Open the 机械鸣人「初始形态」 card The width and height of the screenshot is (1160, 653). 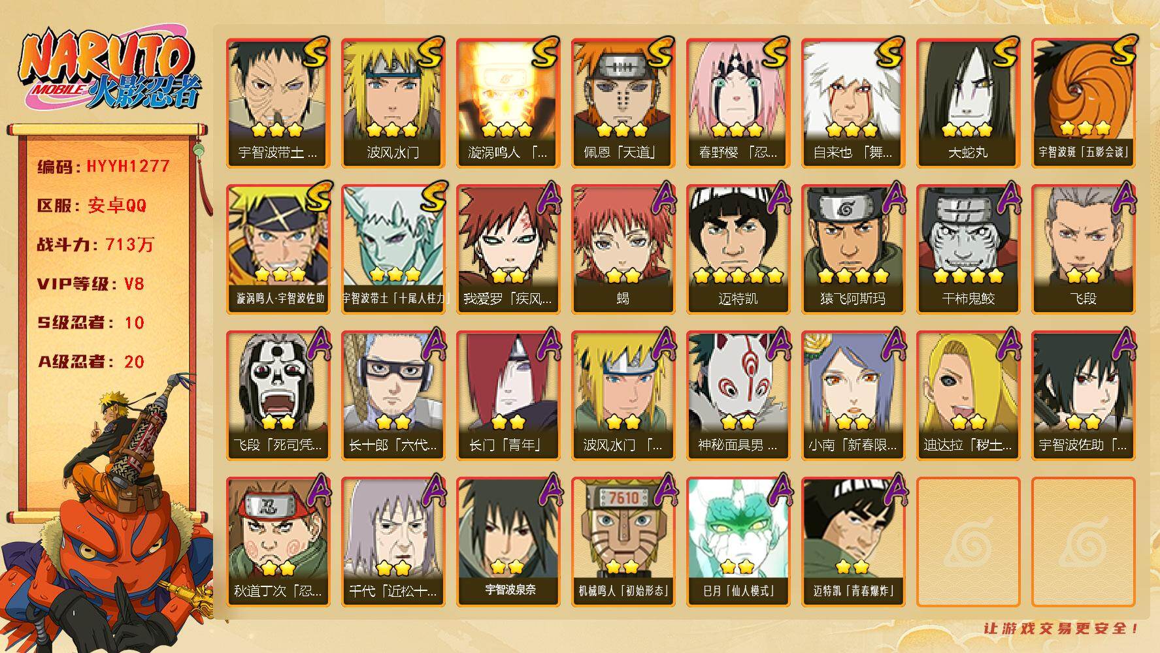pyautogui.click(x=623, y=541)
